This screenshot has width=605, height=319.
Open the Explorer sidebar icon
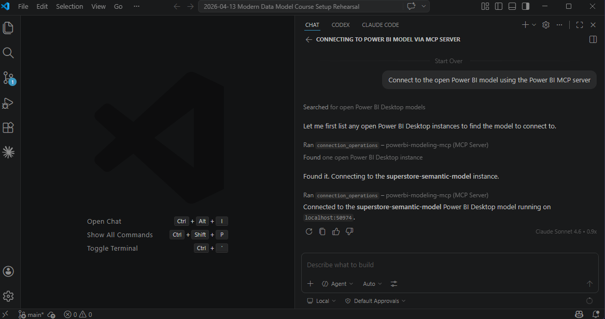pyautogui.click(x=8, y=27)
